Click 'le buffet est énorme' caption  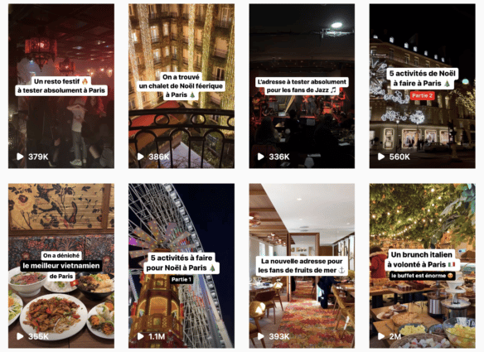[423, 276]
